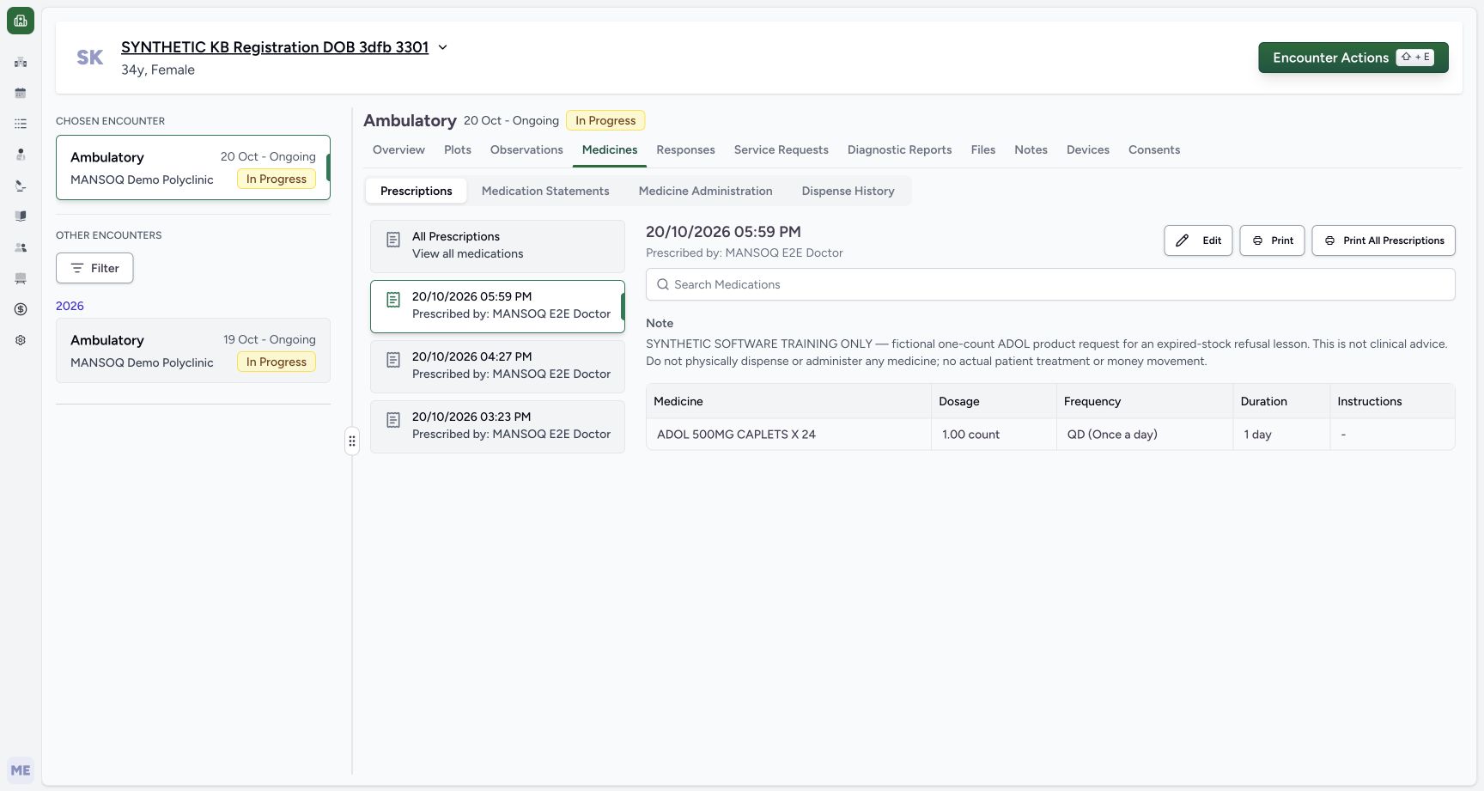Open patient SYNTHETIC KB Registration link
The height and width of the screenshot is (791, 1484).
[x=275, y=47]
